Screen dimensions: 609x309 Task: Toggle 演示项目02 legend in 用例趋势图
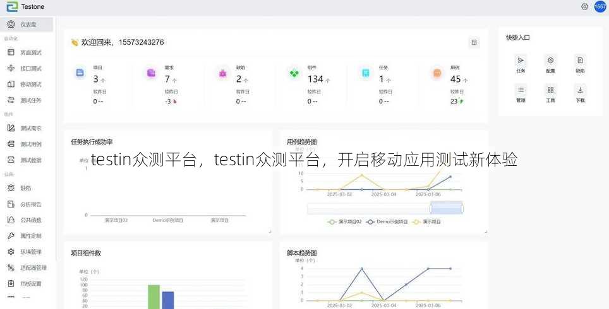[x=344, y=222]
